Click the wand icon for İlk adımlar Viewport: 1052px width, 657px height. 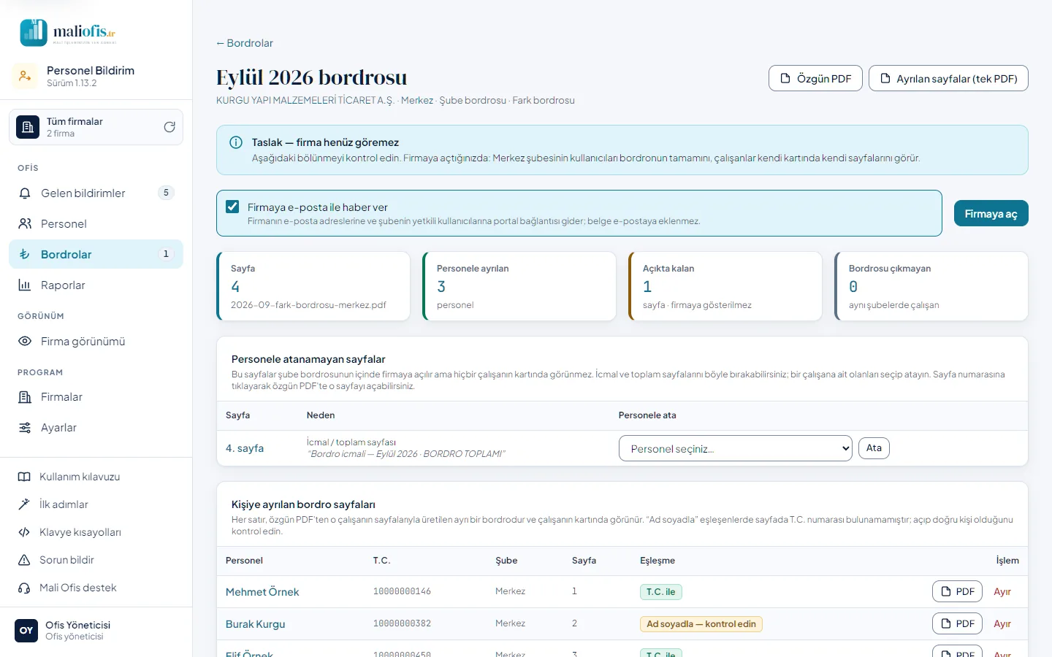(x=24, y=504)
